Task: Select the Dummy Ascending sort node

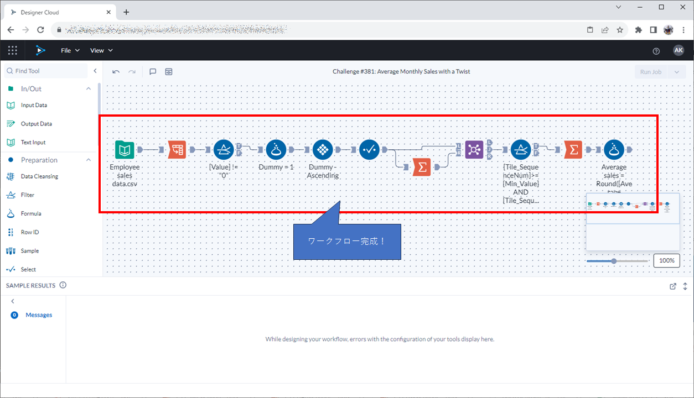Action: (322, 150)
